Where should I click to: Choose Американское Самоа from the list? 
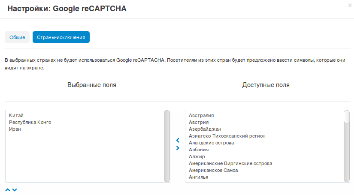point(213,170)
